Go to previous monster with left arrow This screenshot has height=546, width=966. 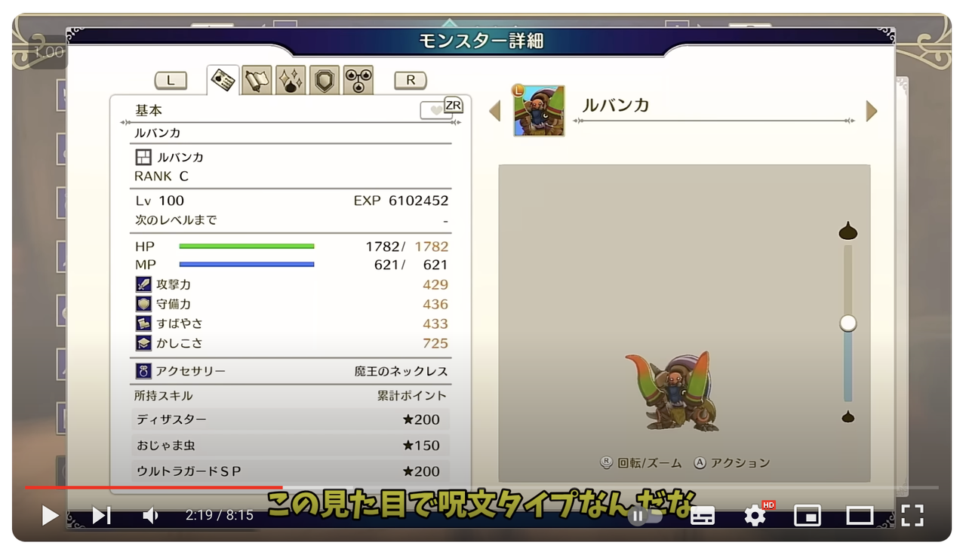point(495,112)
